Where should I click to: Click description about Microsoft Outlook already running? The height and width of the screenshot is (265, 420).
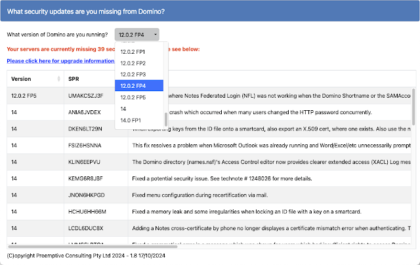coord(271,146)
